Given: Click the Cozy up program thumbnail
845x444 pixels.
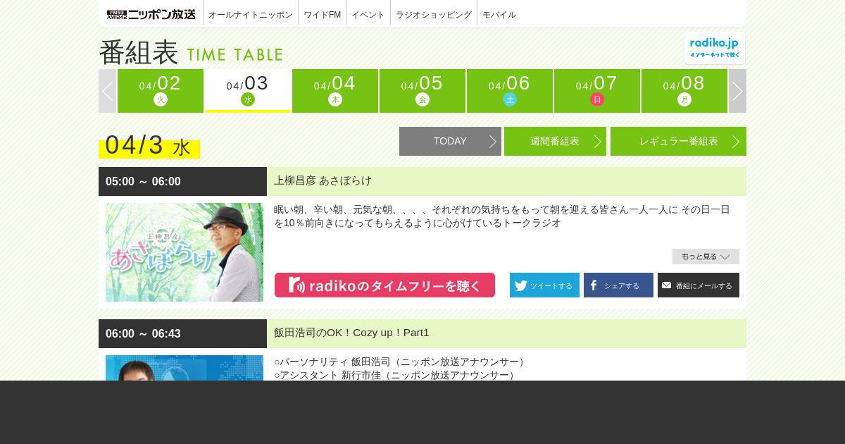Looking at the screenshot, I should pos(184,368).
